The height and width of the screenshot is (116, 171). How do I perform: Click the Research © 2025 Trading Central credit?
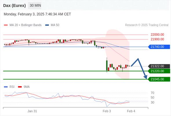click(147, 25)
